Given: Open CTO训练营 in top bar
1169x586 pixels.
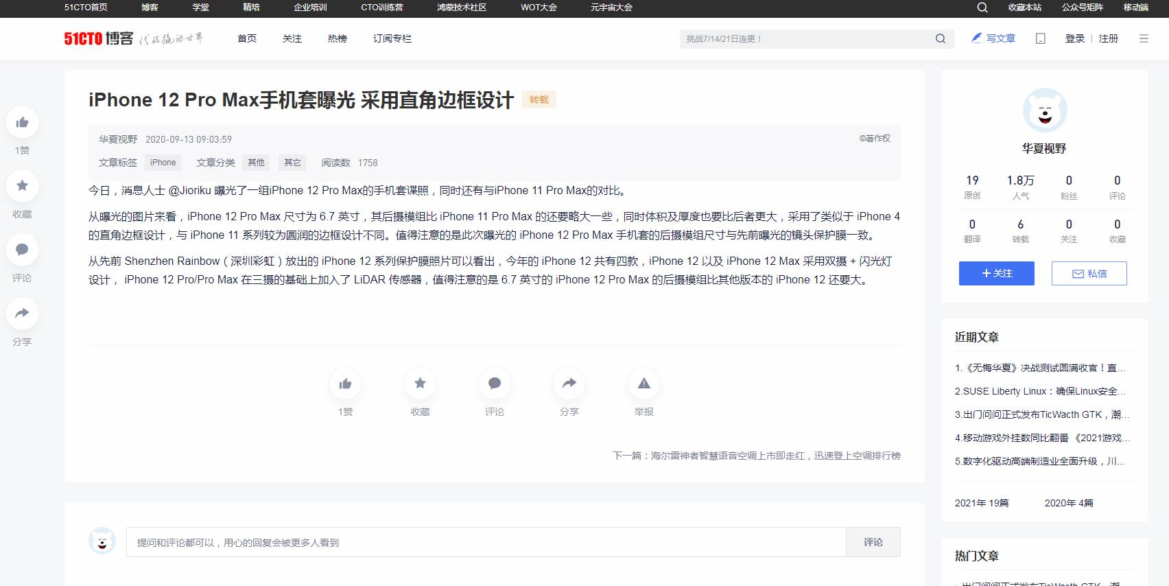Looking at the screenshot, I should [x=382, y=8].
